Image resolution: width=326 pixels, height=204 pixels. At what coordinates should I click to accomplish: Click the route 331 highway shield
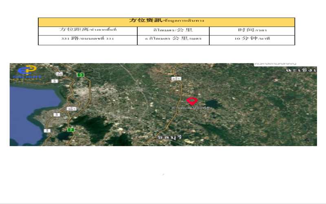[x=176, y=78]
